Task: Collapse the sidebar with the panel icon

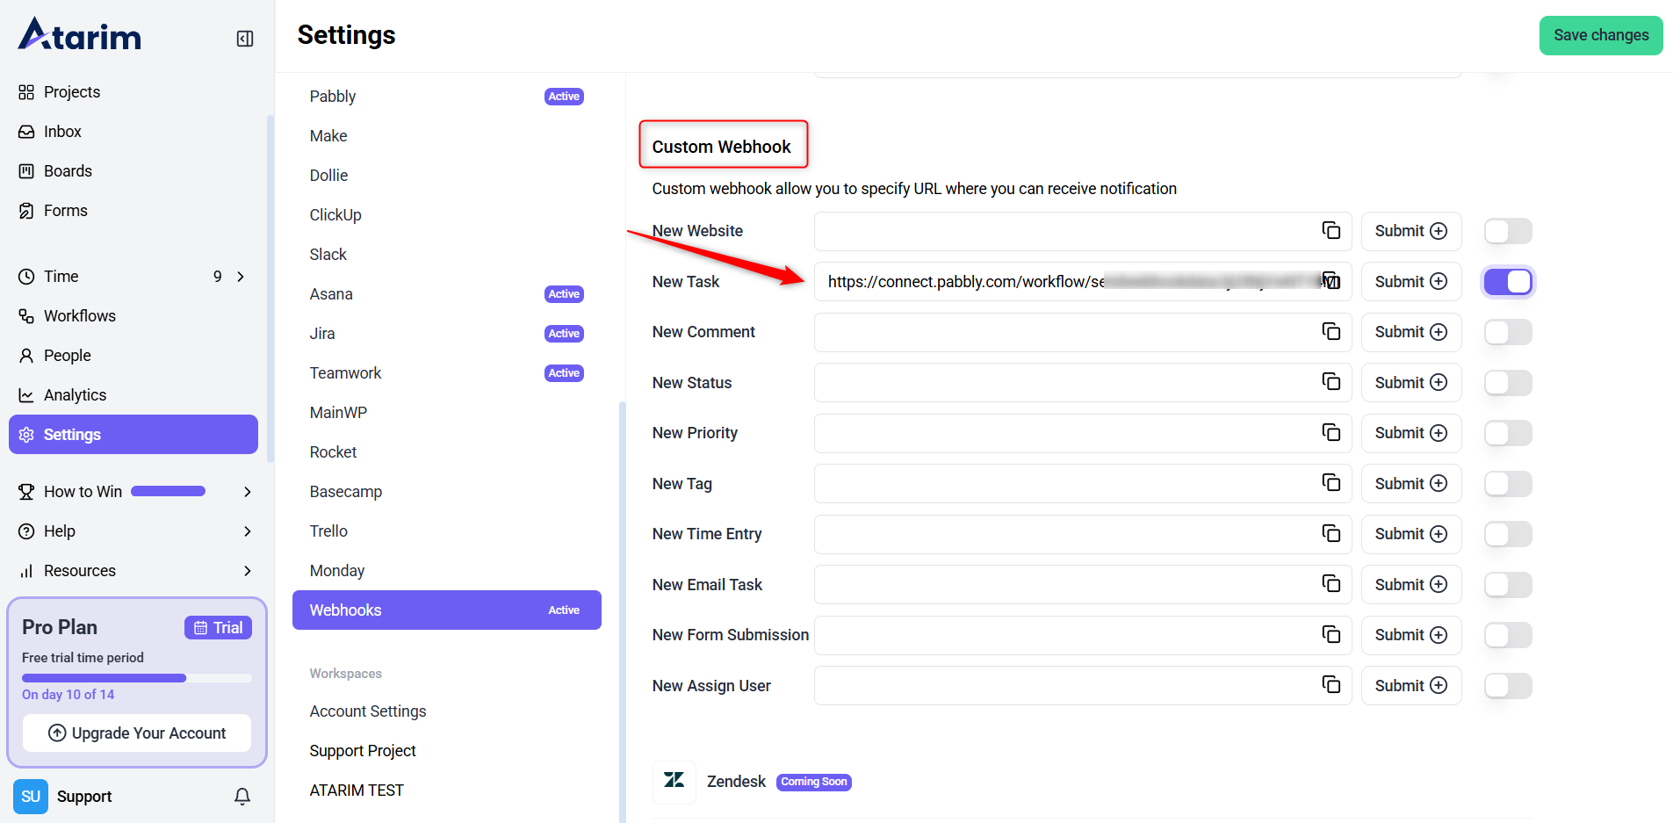Action: [x=245, y=39]
